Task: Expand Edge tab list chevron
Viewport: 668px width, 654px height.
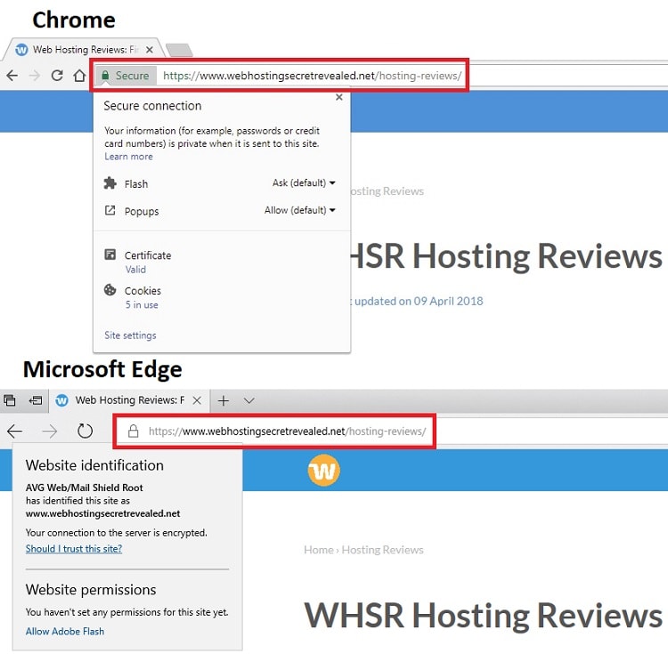Action: pyautogui.click(x=249, y=400)
